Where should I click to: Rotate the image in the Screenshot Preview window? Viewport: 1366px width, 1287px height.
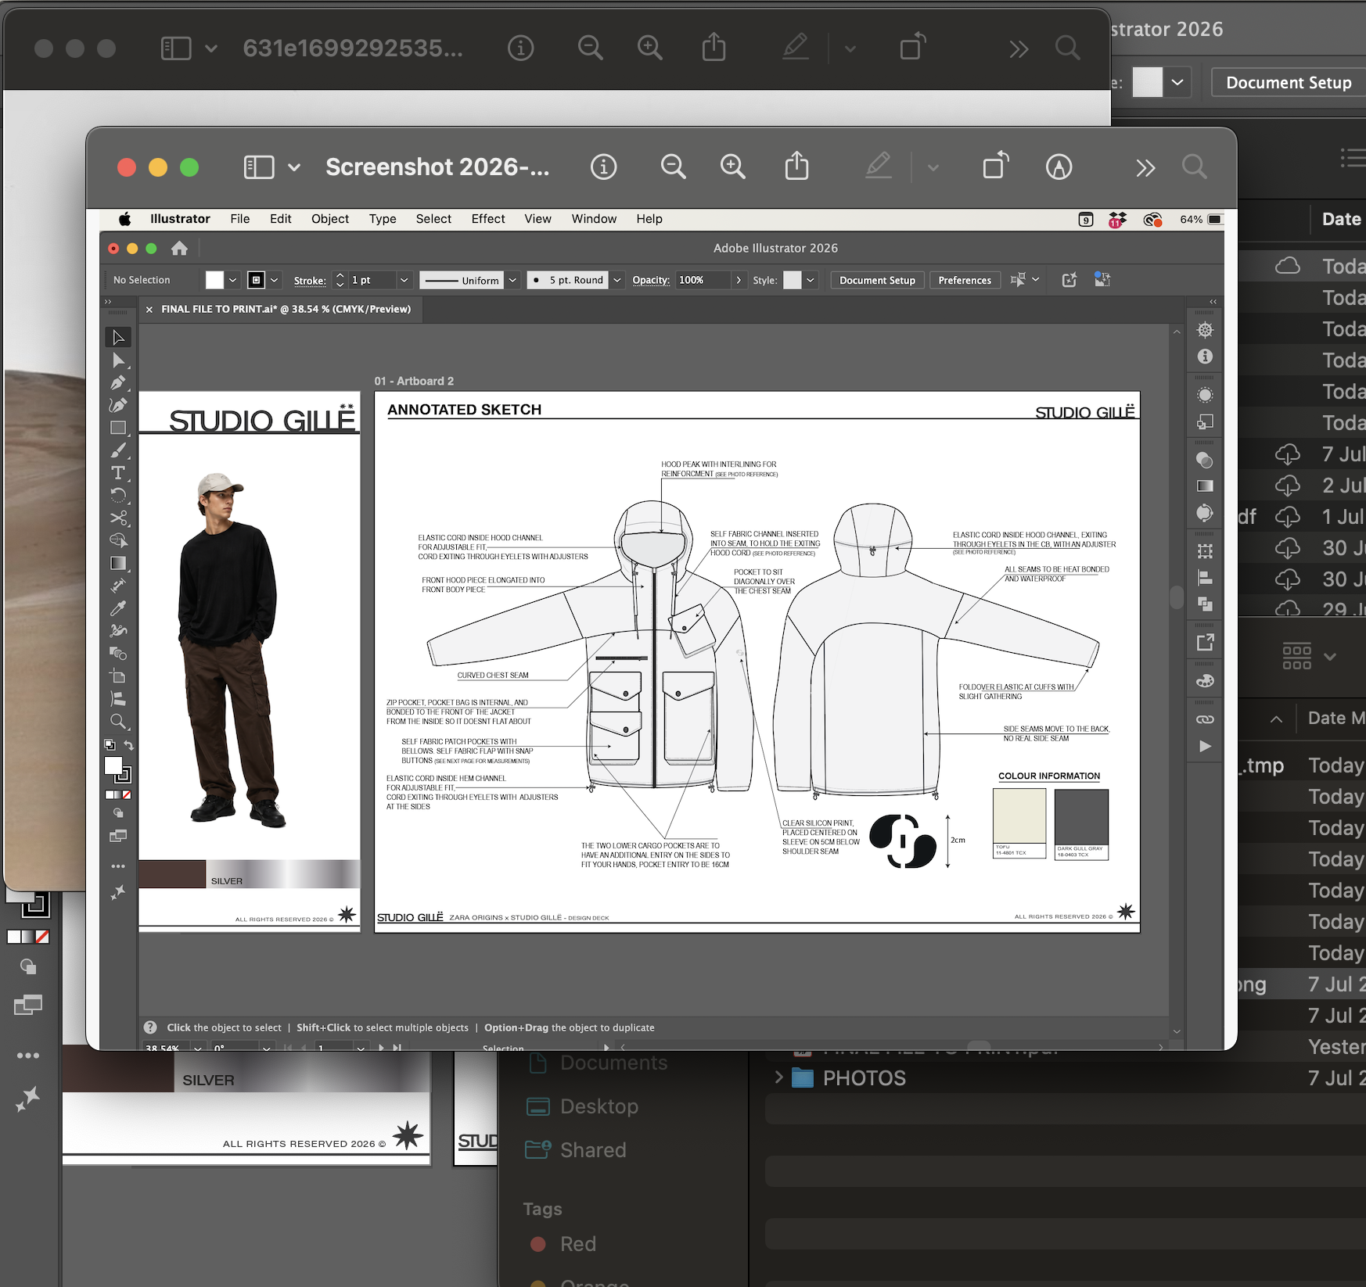coord(996,166)
